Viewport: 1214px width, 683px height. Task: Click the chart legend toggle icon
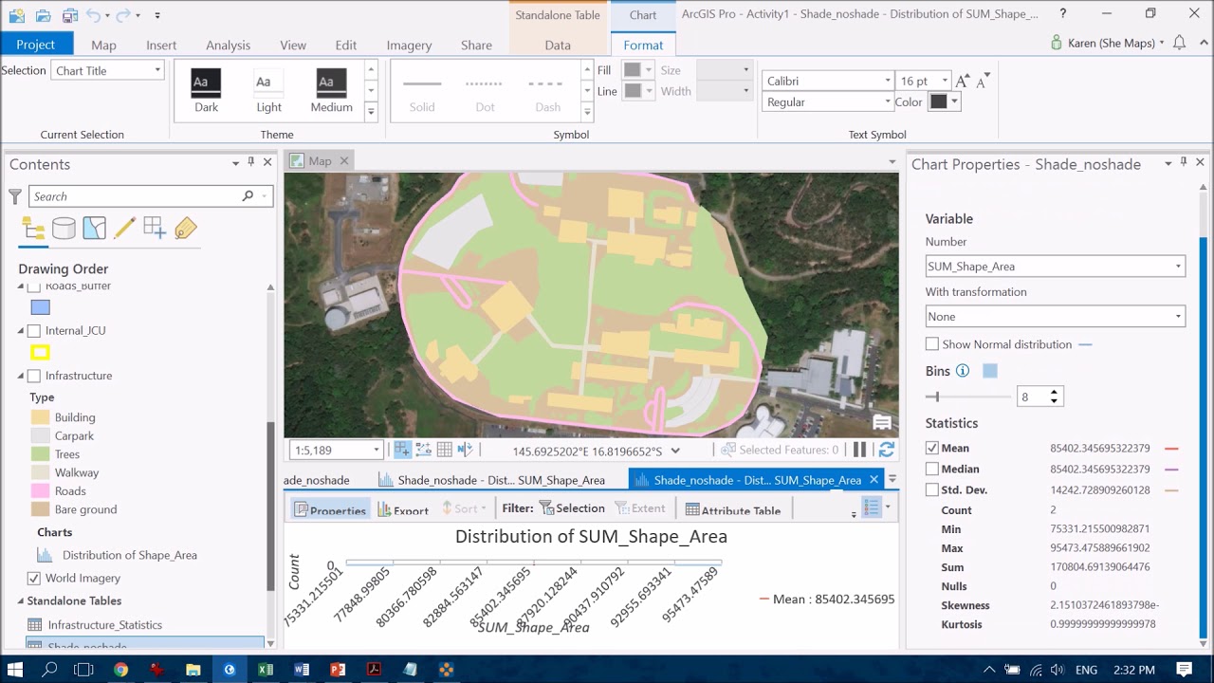872,507
